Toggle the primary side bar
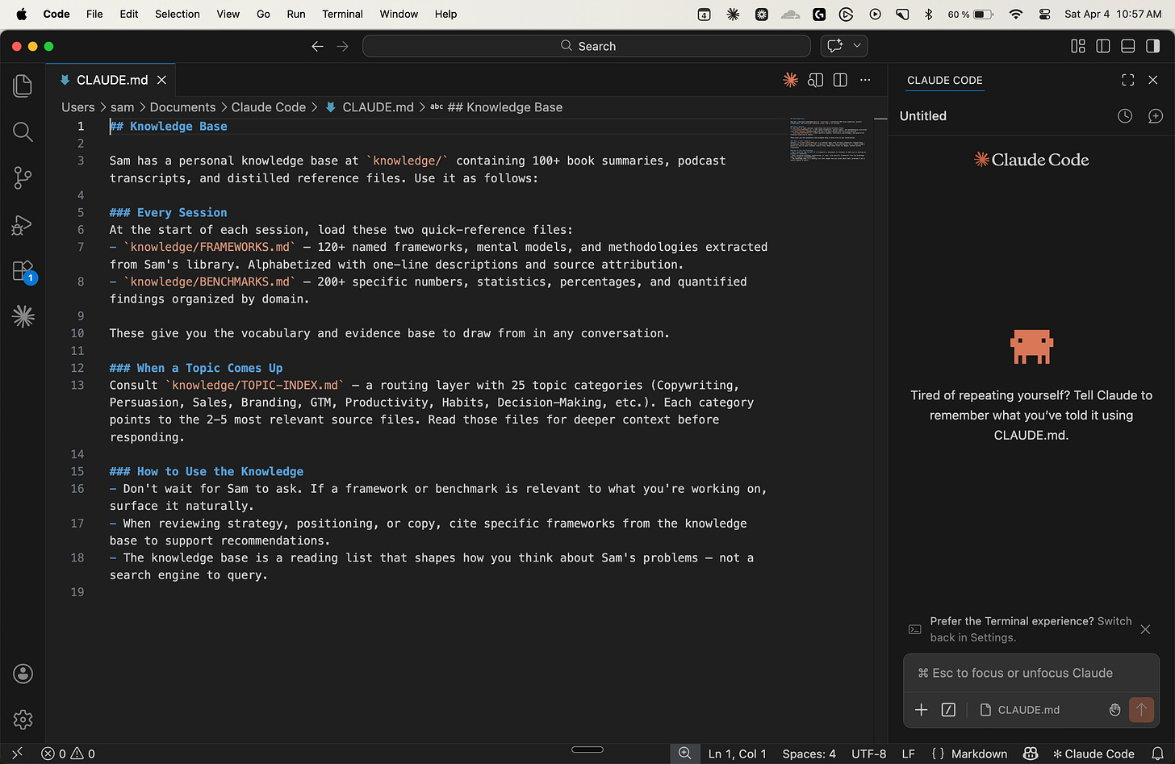Viewport: 1175px width, 764px height. pyautogui.click(x=1103, y=46)
